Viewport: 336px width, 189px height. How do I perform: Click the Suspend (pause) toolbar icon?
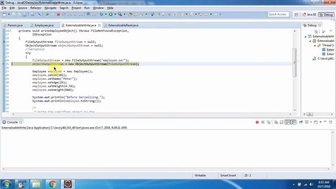52,14
